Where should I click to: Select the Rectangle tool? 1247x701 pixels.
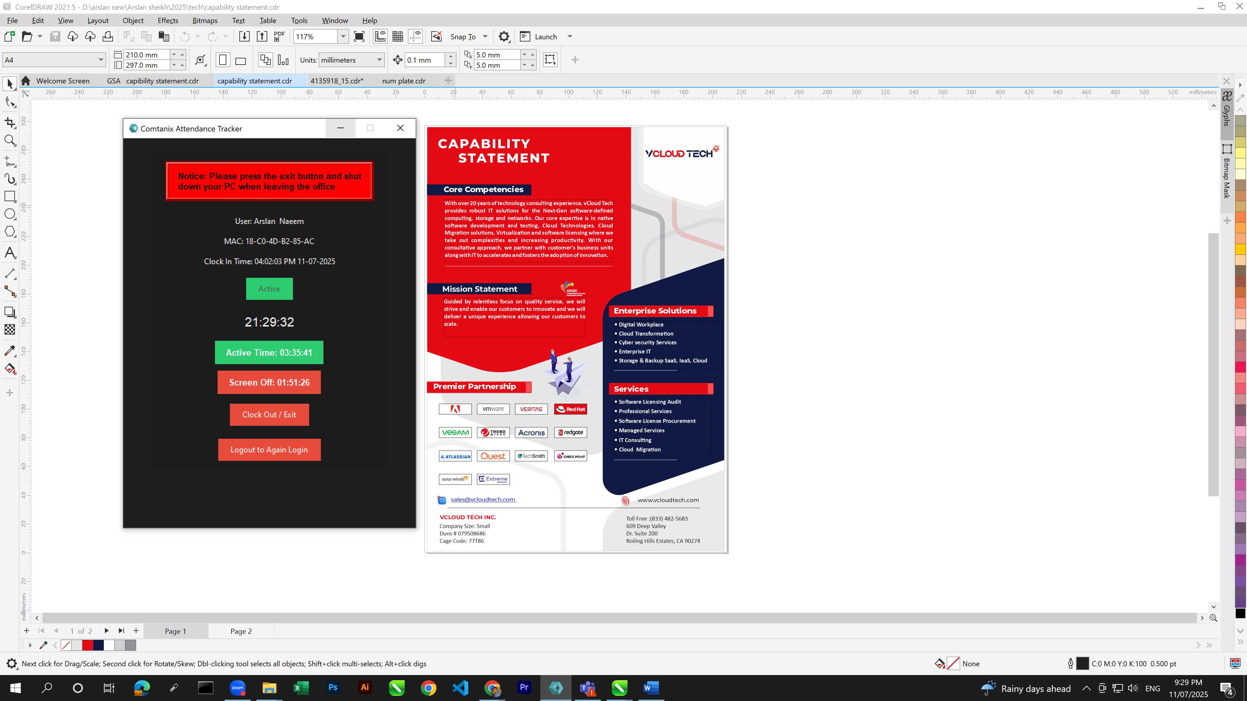coord(10,196)
